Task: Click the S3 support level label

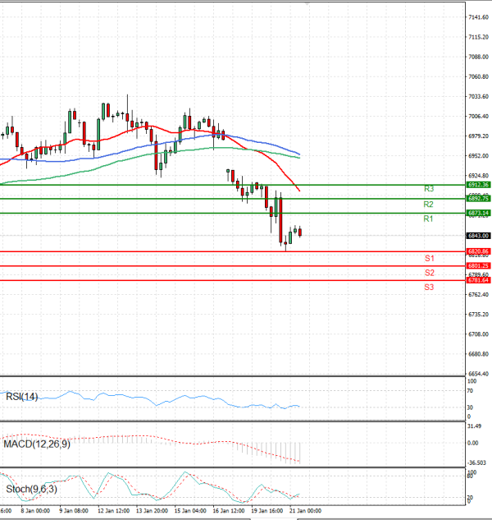Action: 429,287
